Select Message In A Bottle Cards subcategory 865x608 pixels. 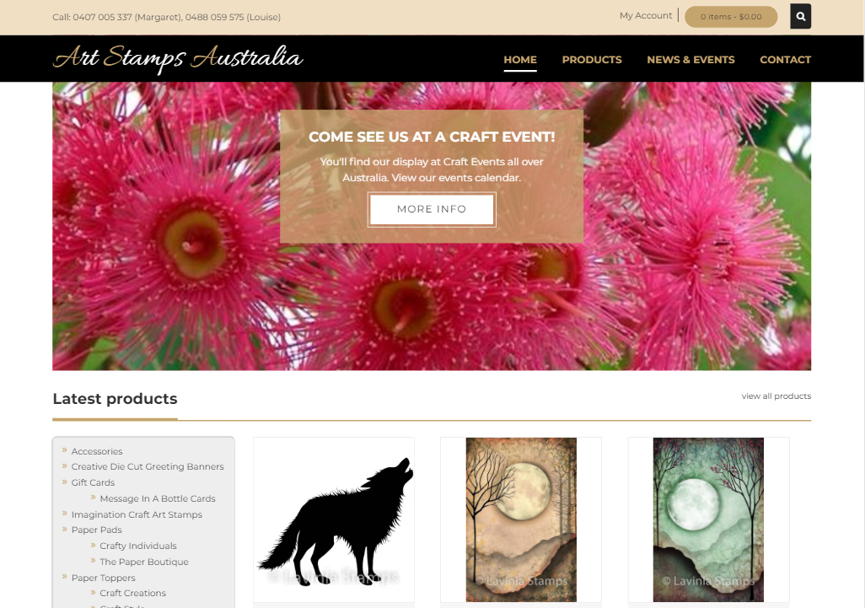point(157,498)
